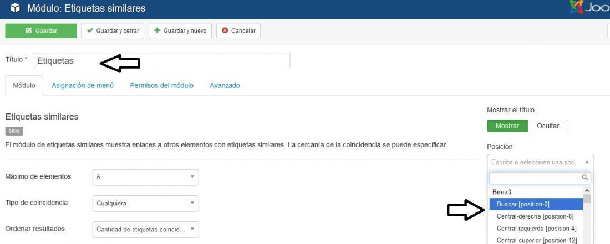Select Central-superior [position-12] option
The width and height of the screenshot is (610, 244).
[x=536, y=240]
